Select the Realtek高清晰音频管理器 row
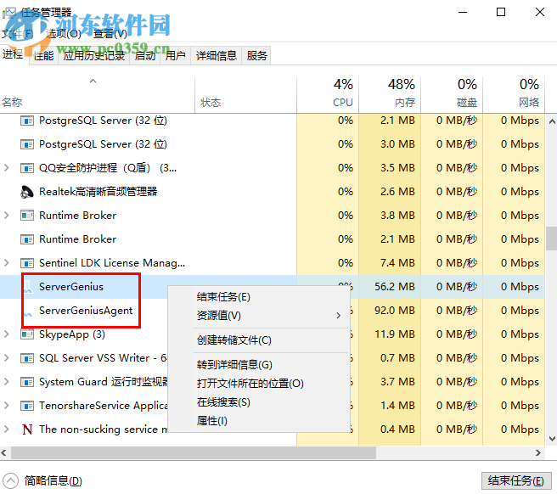The height and width of the screenshot is (494, 557). [272, 192]
